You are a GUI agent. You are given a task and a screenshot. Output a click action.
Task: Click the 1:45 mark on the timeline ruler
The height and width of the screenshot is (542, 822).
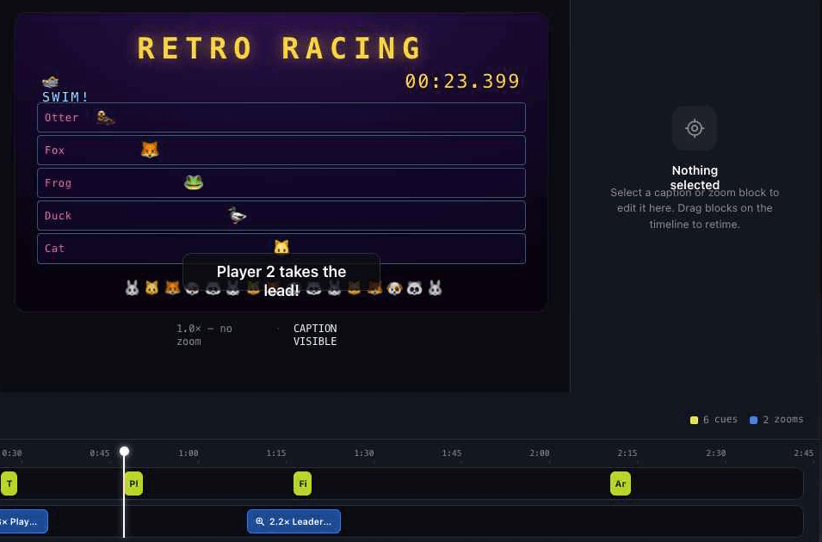click(x=451, y=453)
